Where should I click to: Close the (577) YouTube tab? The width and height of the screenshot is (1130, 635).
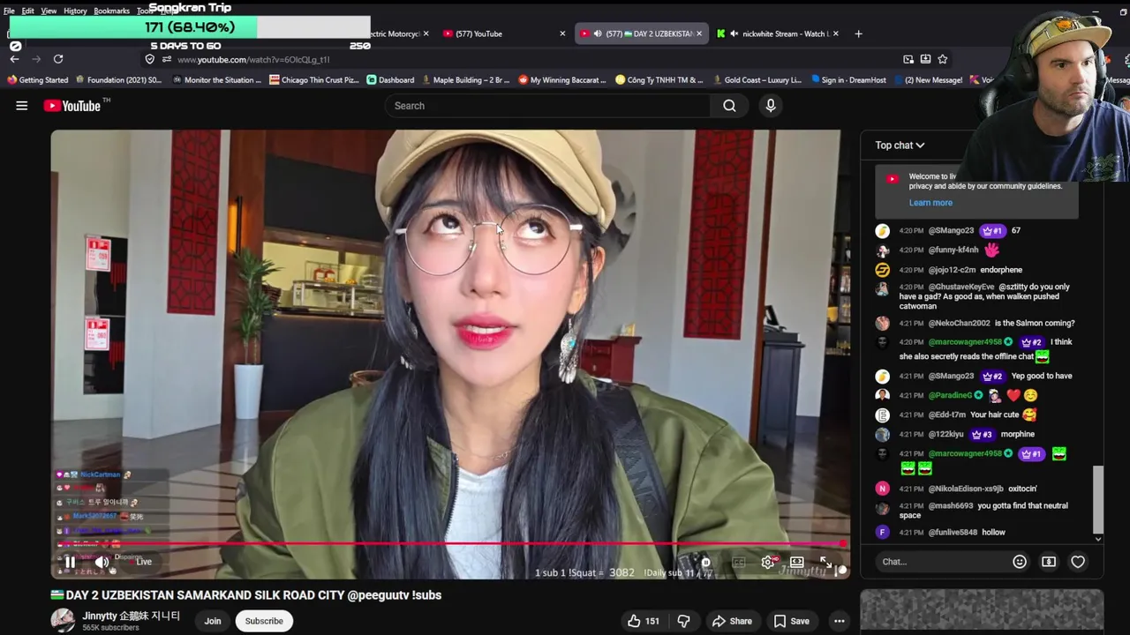pos(562,34)
